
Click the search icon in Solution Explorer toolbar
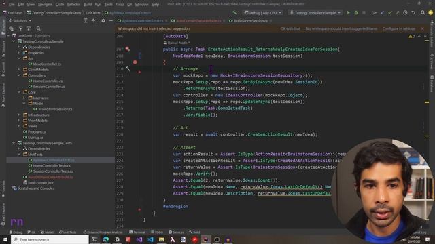tap(38, 28)
